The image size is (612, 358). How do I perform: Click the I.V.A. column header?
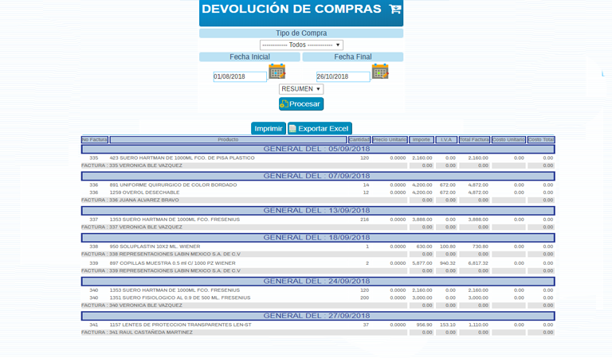(446, 140)
